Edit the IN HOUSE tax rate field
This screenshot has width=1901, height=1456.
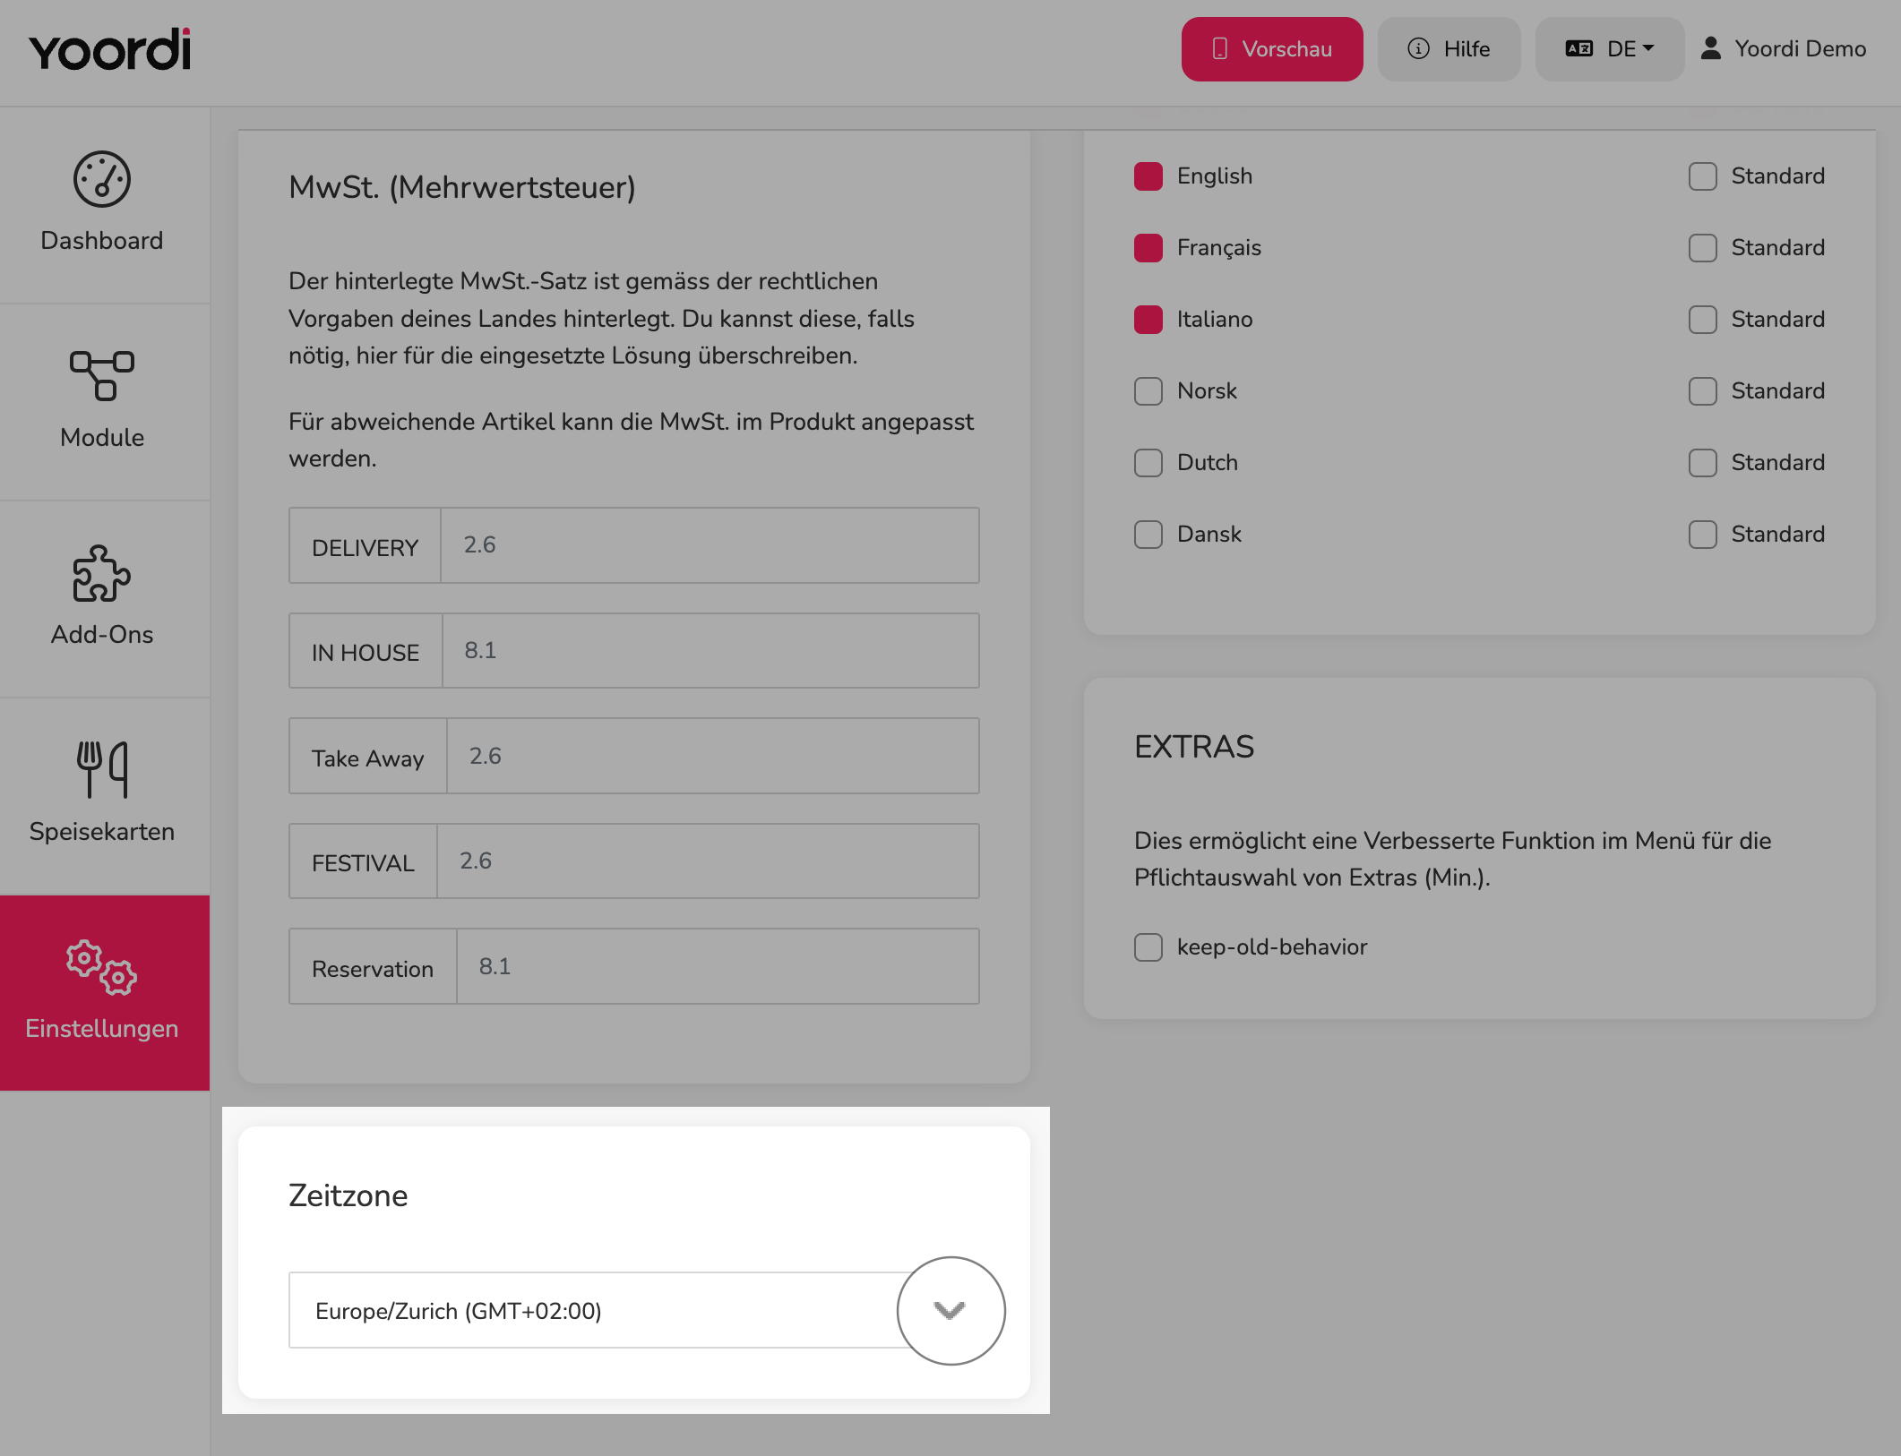pyautogui.click(x=710, y=651)
